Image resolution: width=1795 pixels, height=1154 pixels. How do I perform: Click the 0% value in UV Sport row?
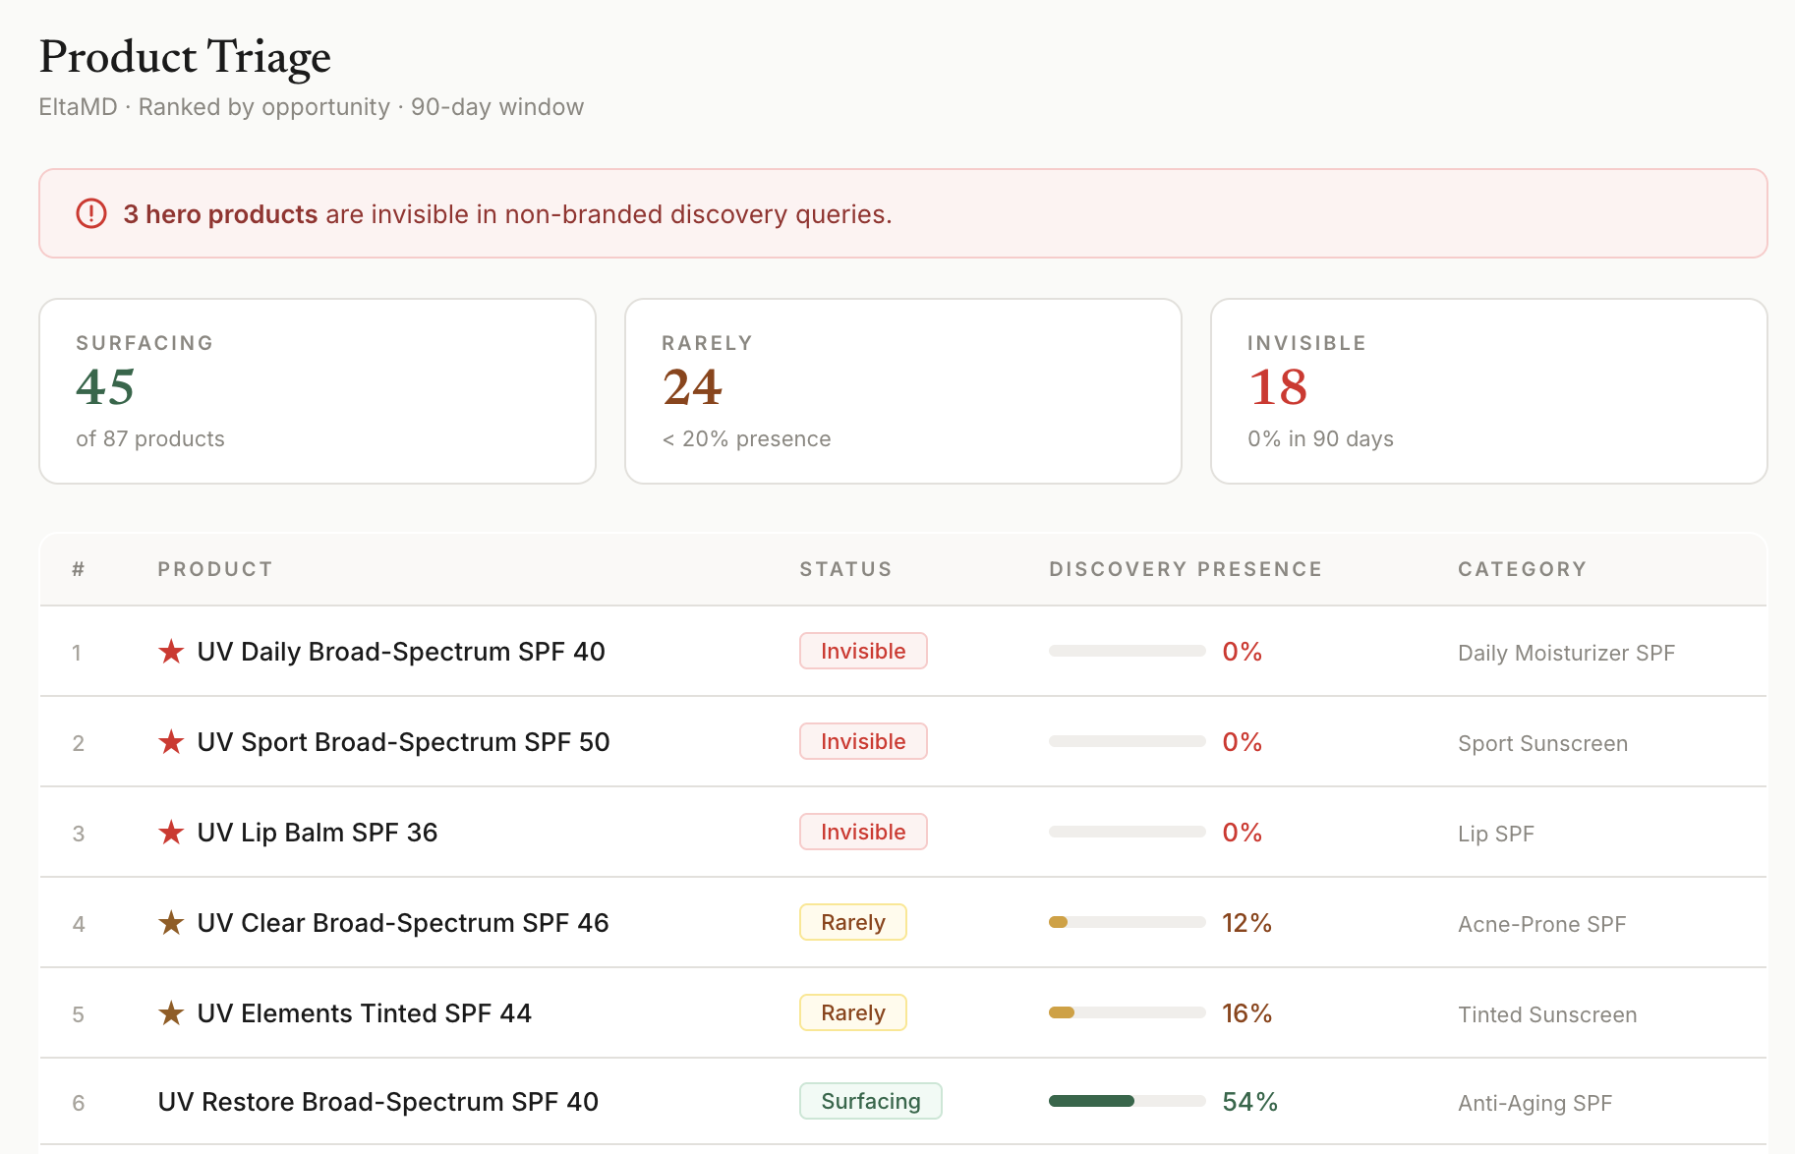click(x=1243, y=742)
